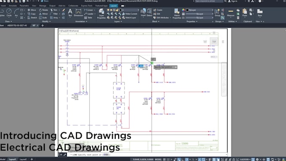The width and height of the screenshot is (286, 161).
Task: Expand the Modify panel
Action: [x=46, y=21]
